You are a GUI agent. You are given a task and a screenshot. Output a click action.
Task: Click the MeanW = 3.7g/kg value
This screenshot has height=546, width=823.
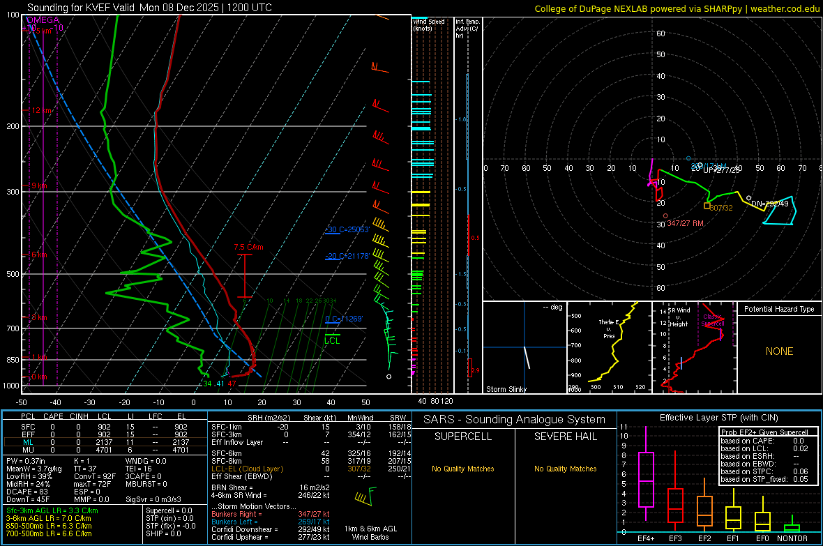point(34,469)
